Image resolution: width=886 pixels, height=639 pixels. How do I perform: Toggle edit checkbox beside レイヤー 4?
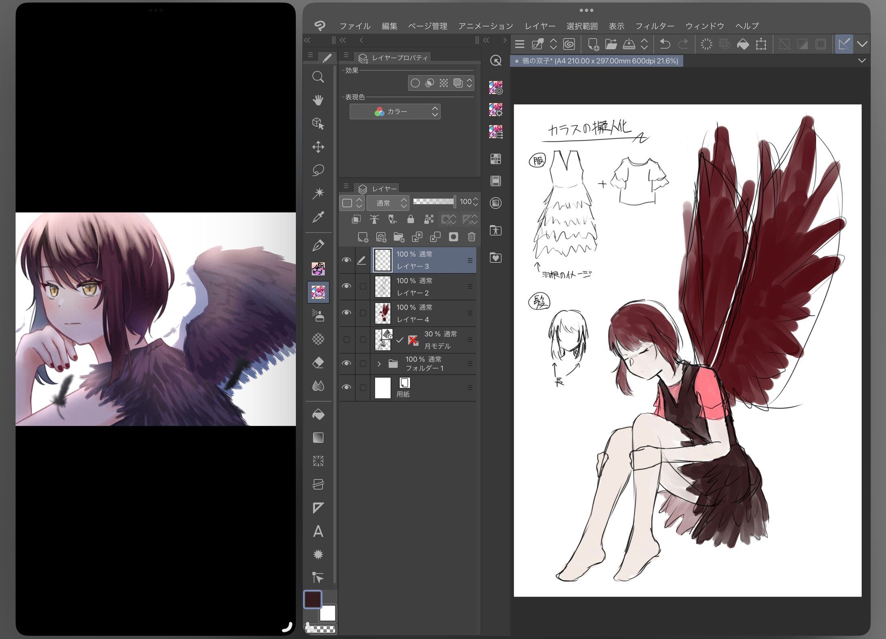point(363,313)
